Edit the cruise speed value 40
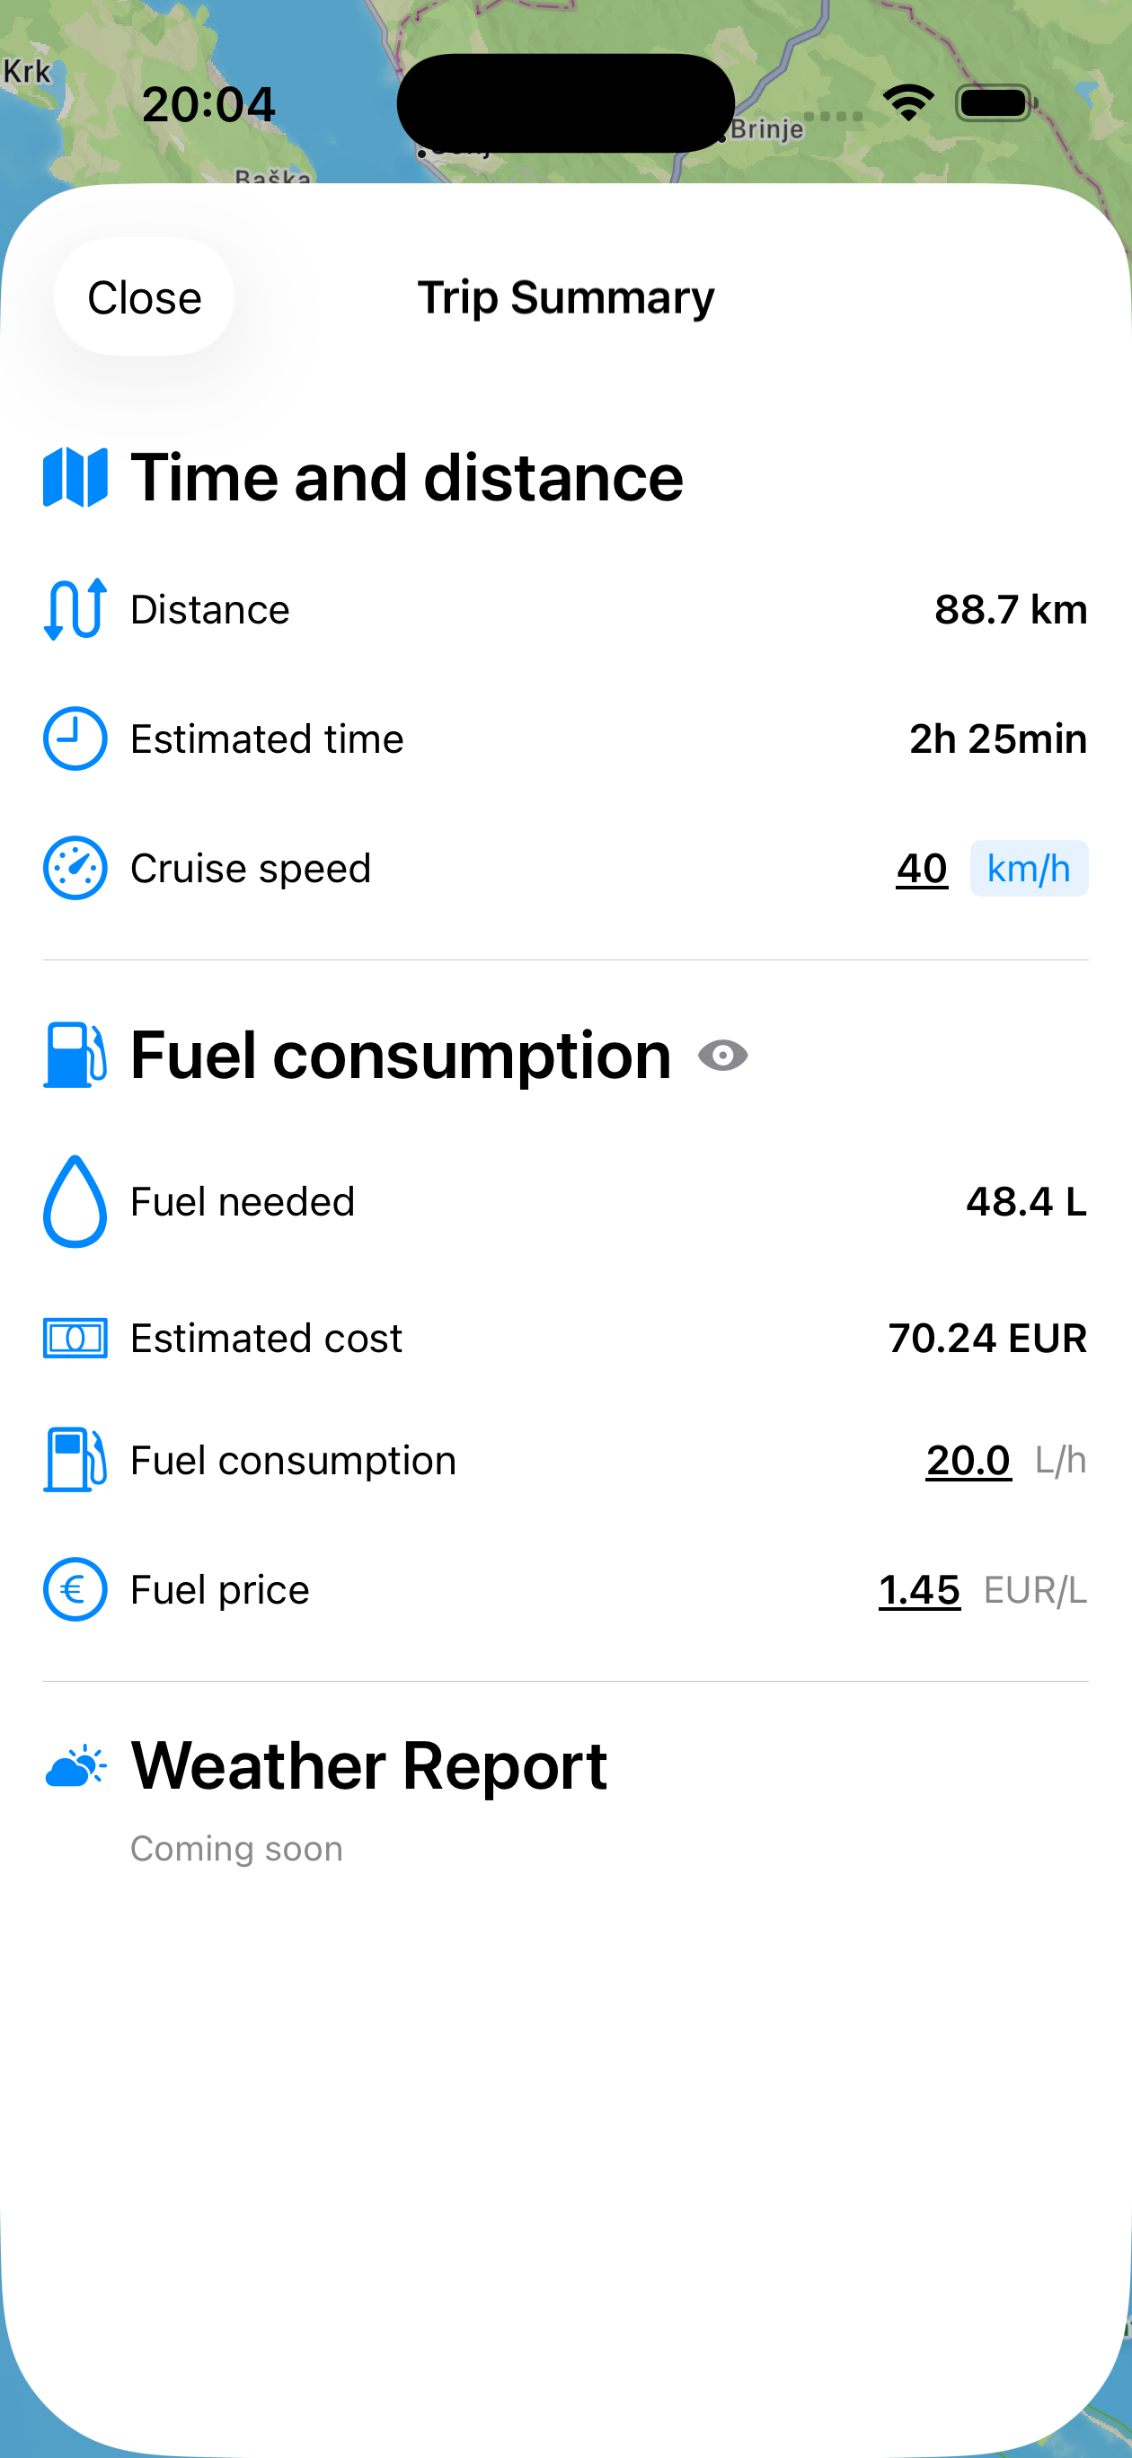 [921, 869]
